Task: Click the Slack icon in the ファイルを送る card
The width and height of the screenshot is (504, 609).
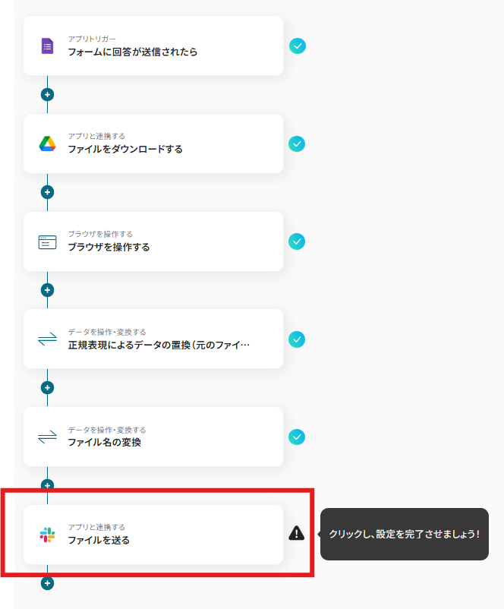Action: (47, 535)
